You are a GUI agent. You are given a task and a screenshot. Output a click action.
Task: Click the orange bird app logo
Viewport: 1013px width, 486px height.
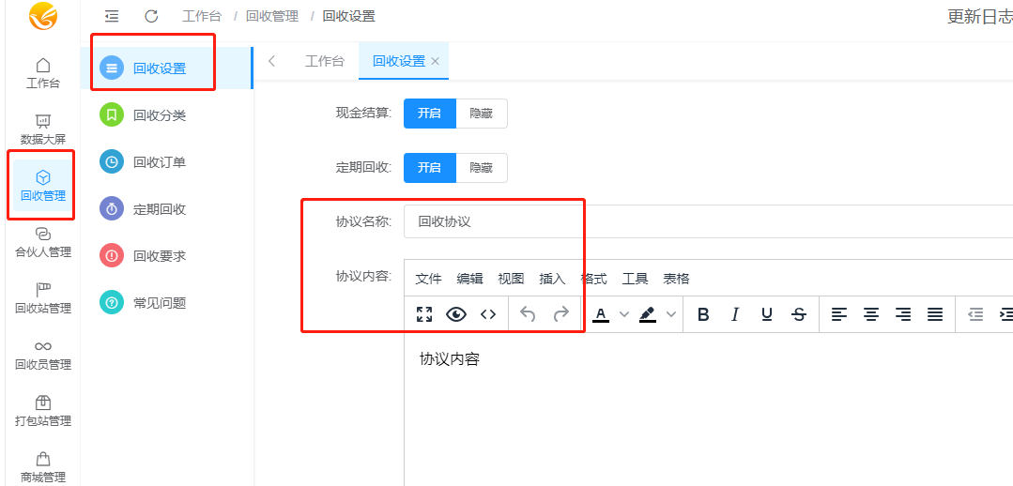tap(43, 16)
